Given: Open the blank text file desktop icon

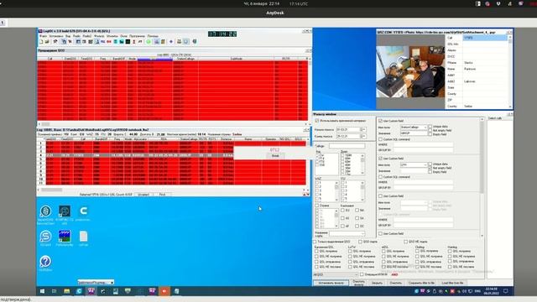Looking at the screenshot, I should point(83,237).
